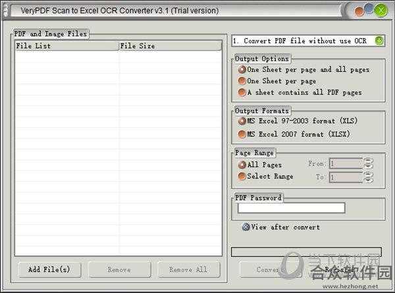Select 'One Sheet per page and all pages'

[x=303, y=70]
